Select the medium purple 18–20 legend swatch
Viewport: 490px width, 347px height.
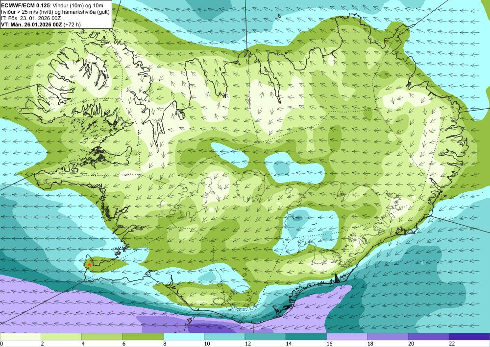point(388,337)
